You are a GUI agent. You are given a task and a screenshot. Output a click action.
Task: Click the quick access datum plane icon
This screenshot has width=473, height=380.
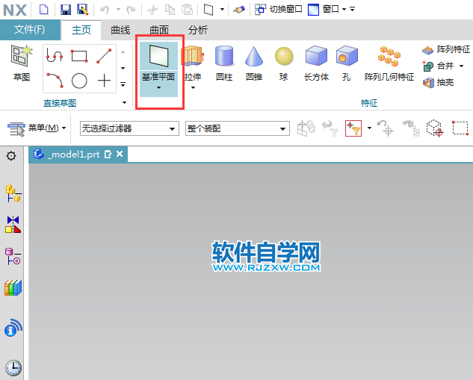(208, 10)
